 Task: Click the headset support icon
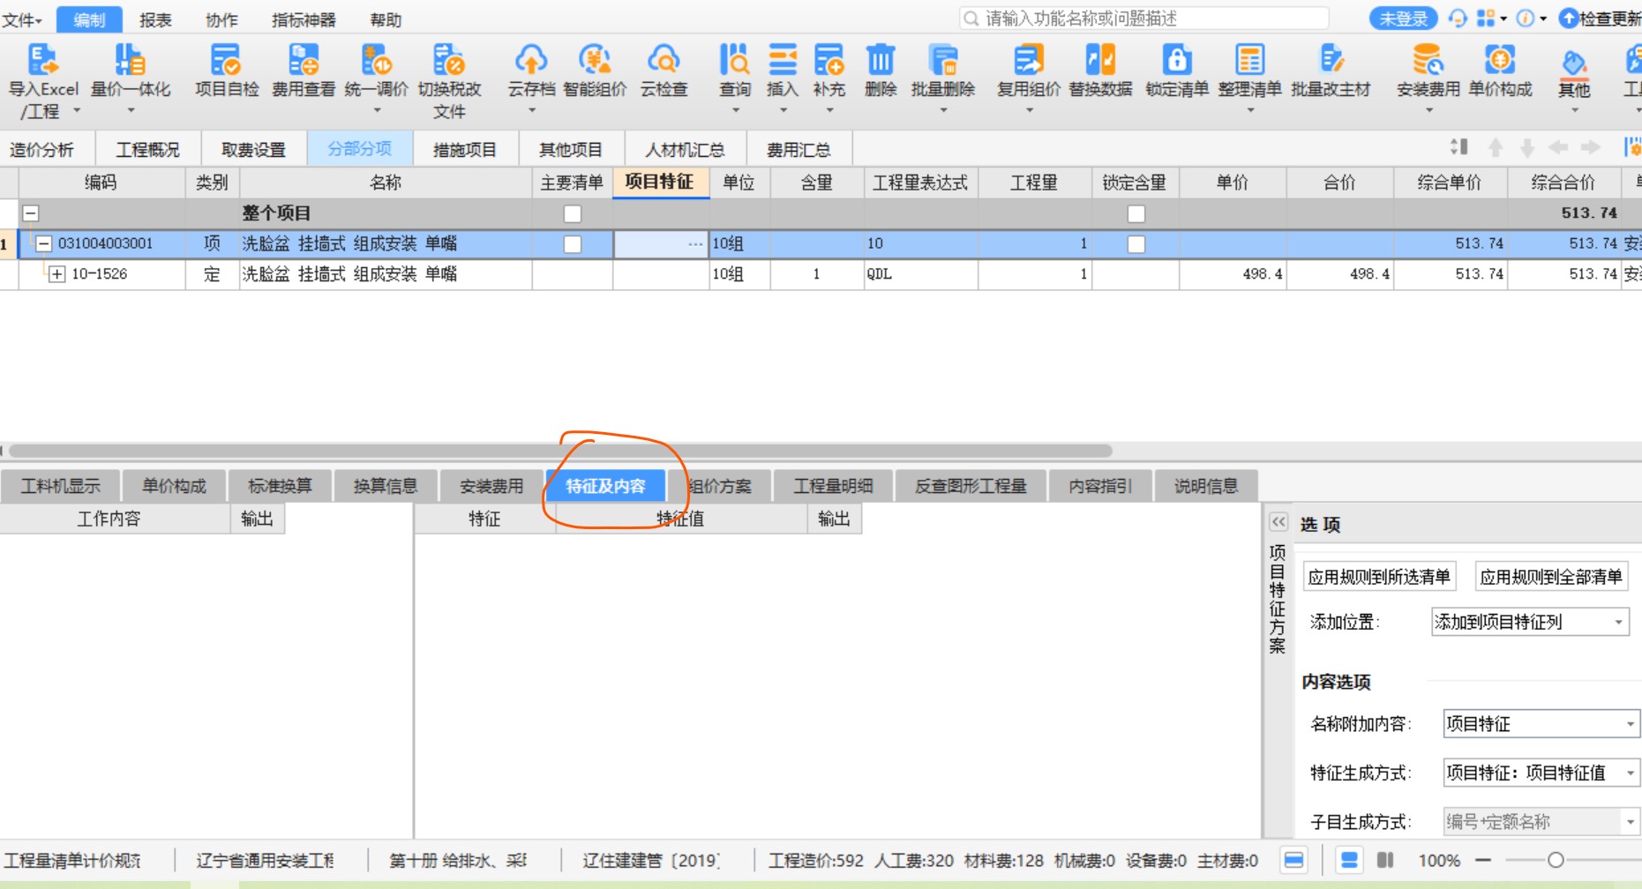click(x=1458, y=19)
